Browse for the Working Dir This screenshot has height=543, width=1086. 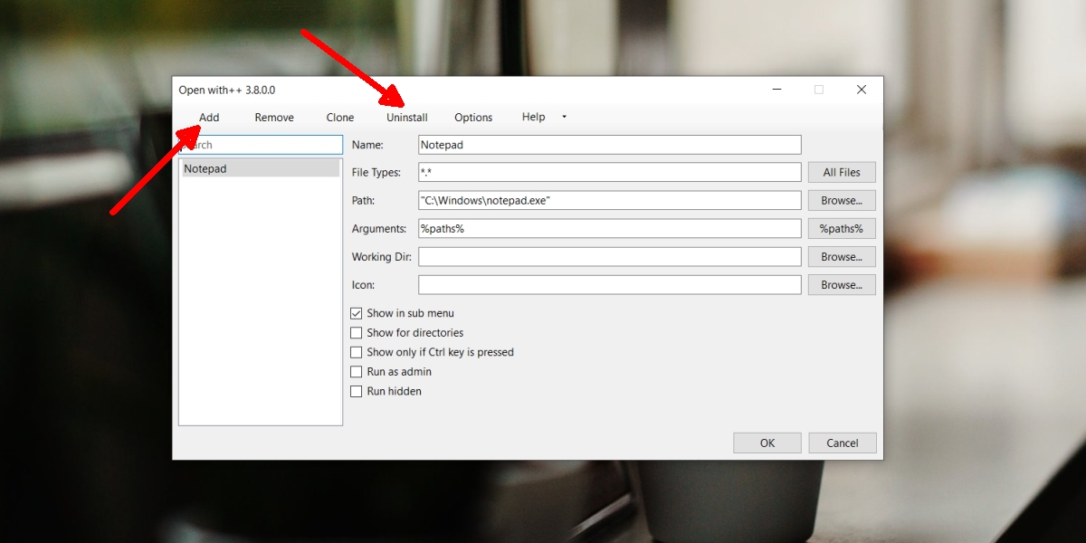pyautogui.click(x=842, y=257)
